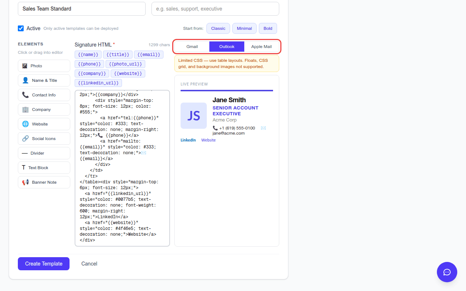Viewport: 466px width, 291px height.
Task: Insert the {{photo_url}} variable chip
Action: point(125,64)
